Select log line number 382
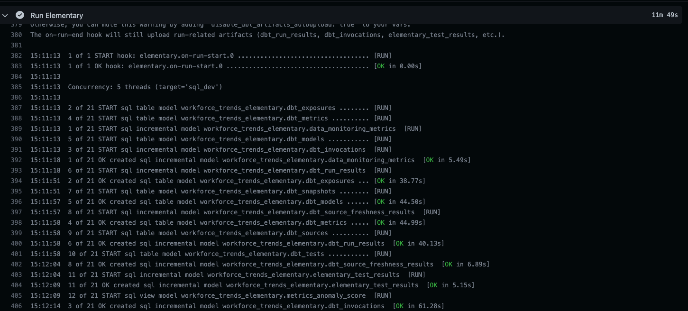 17,55
